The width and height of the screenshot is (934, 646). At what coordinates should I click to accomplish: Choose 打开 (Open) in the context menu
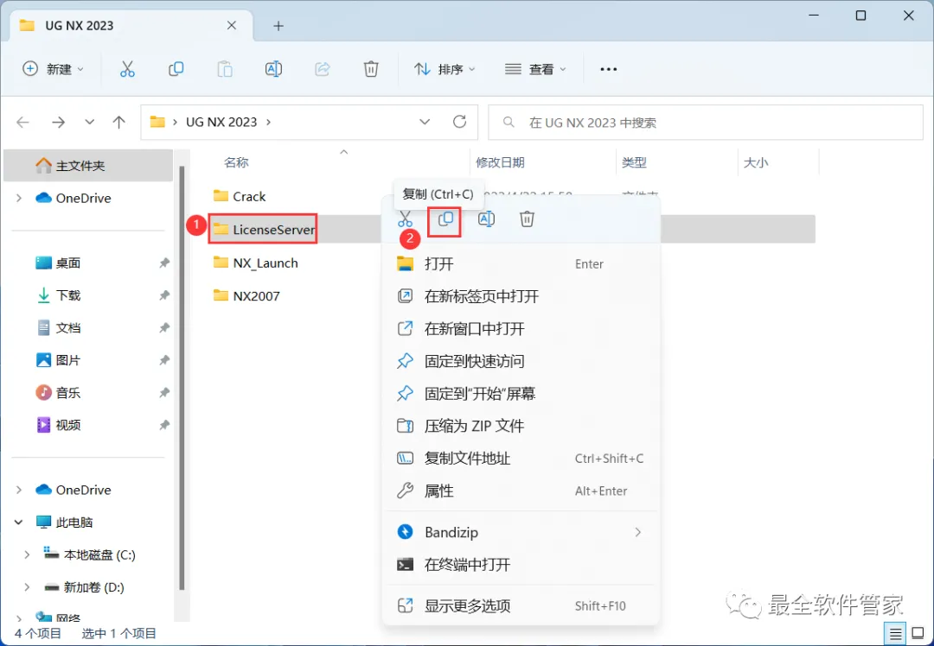[x=521, y=263]
